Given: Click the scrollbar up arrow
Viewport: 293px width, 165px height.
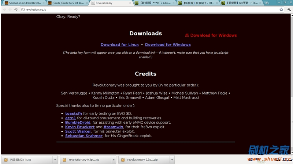Looking at the screenshot, I should pos(292,15).
